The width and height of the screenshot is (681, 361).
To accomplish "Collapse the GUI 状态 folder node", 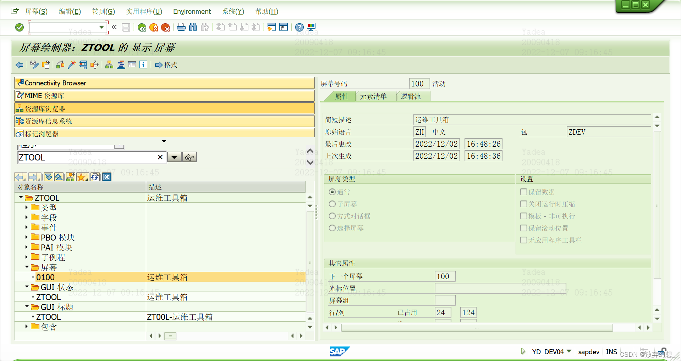I will (26, 287).
